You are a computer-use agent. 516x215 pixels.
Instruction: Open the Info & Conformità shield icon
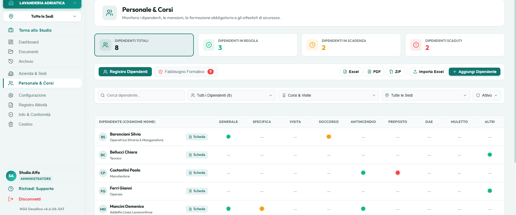click(x=11, y=114)
